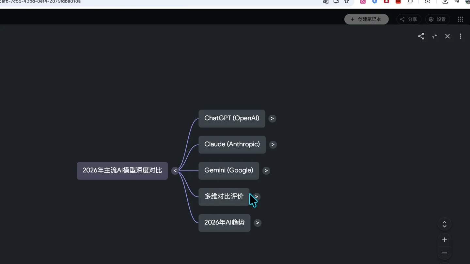The height and width of the screenshot is (264, 470).
Task: Open 设置 settings button
Action: pos(438,19)
